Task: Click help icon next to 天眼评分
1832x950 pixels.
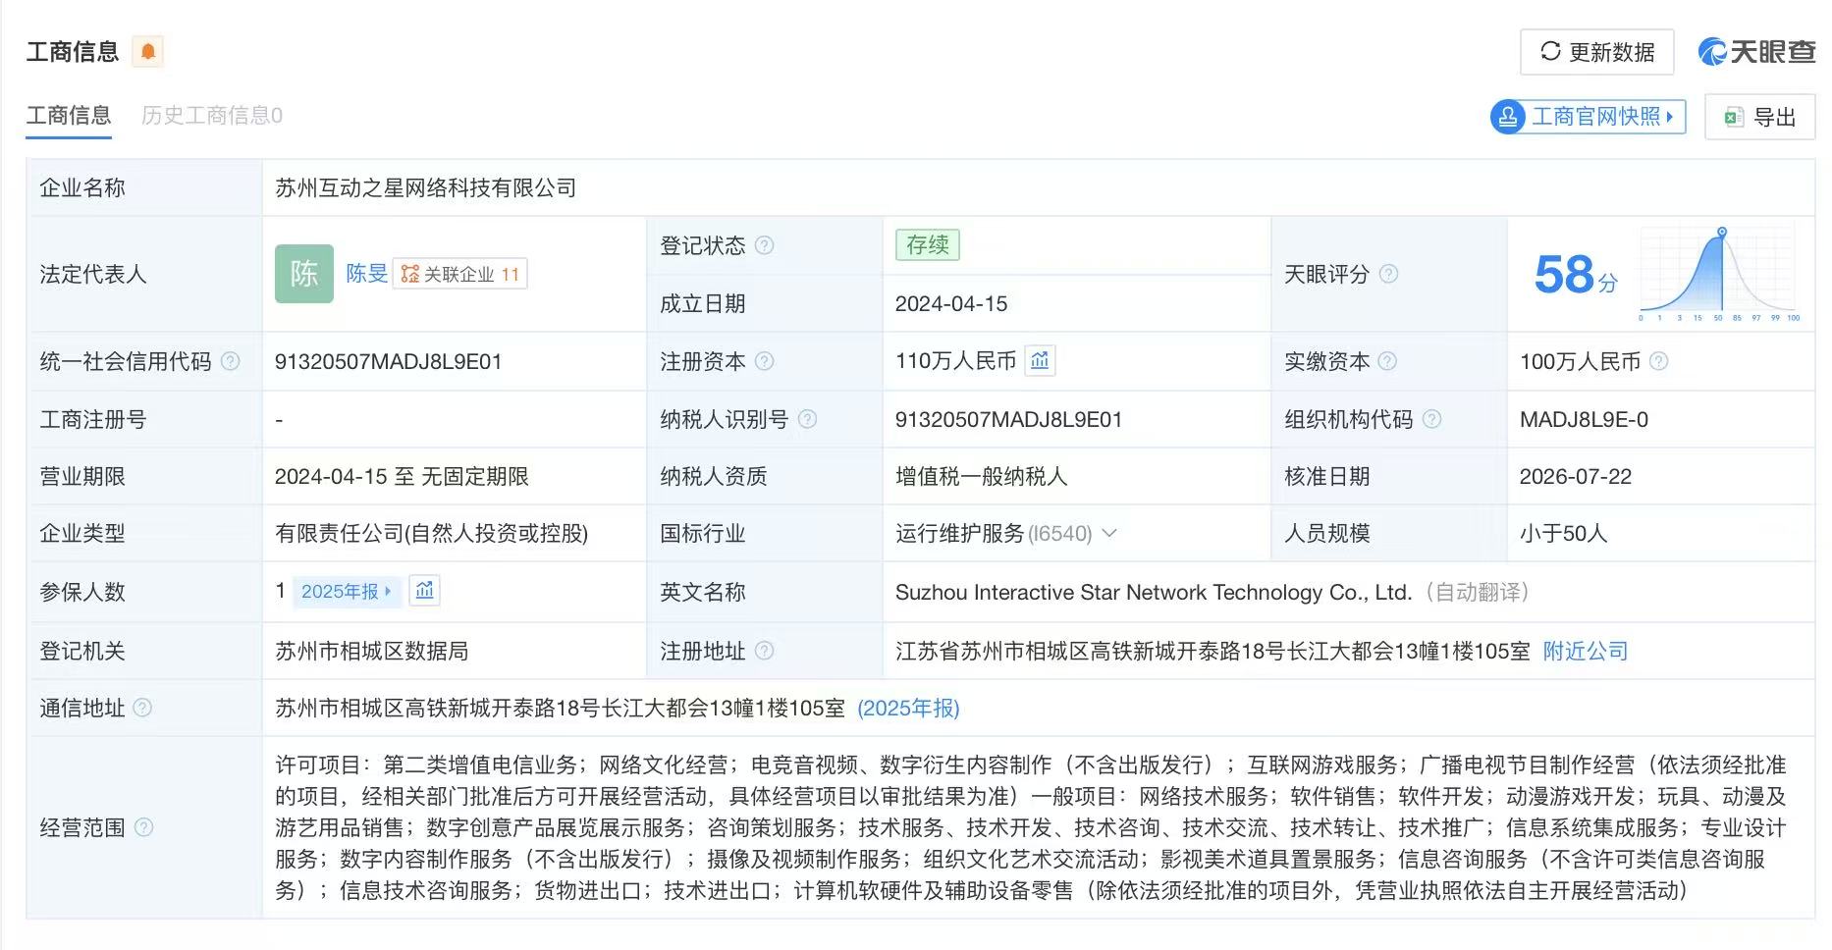Action: point(1388,274)
